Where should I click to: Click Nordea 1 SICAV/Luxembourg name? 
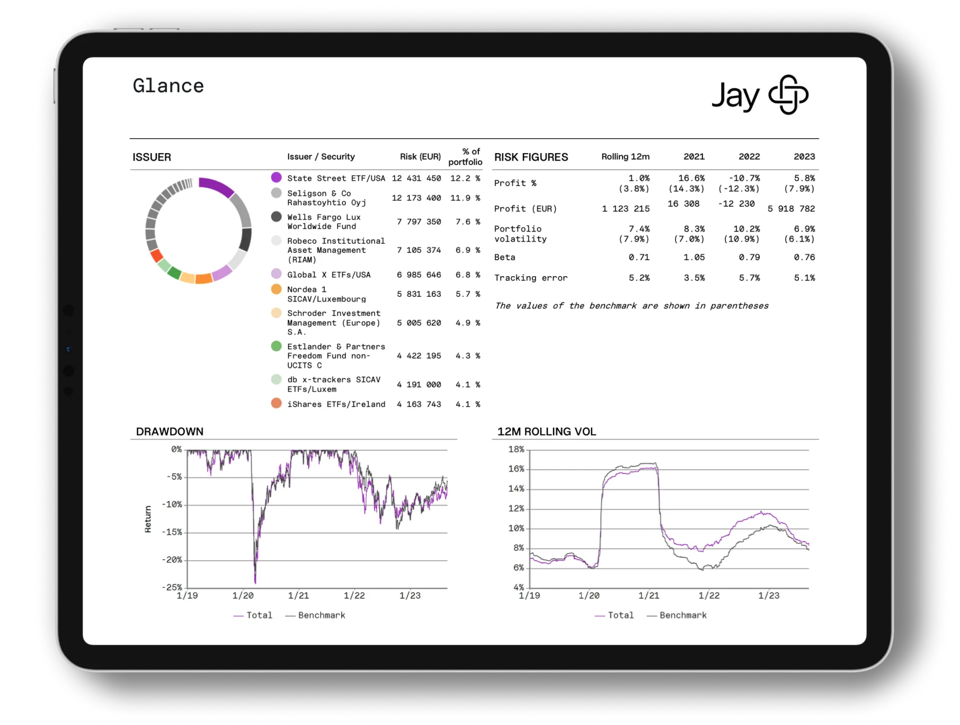click(326, 294)
